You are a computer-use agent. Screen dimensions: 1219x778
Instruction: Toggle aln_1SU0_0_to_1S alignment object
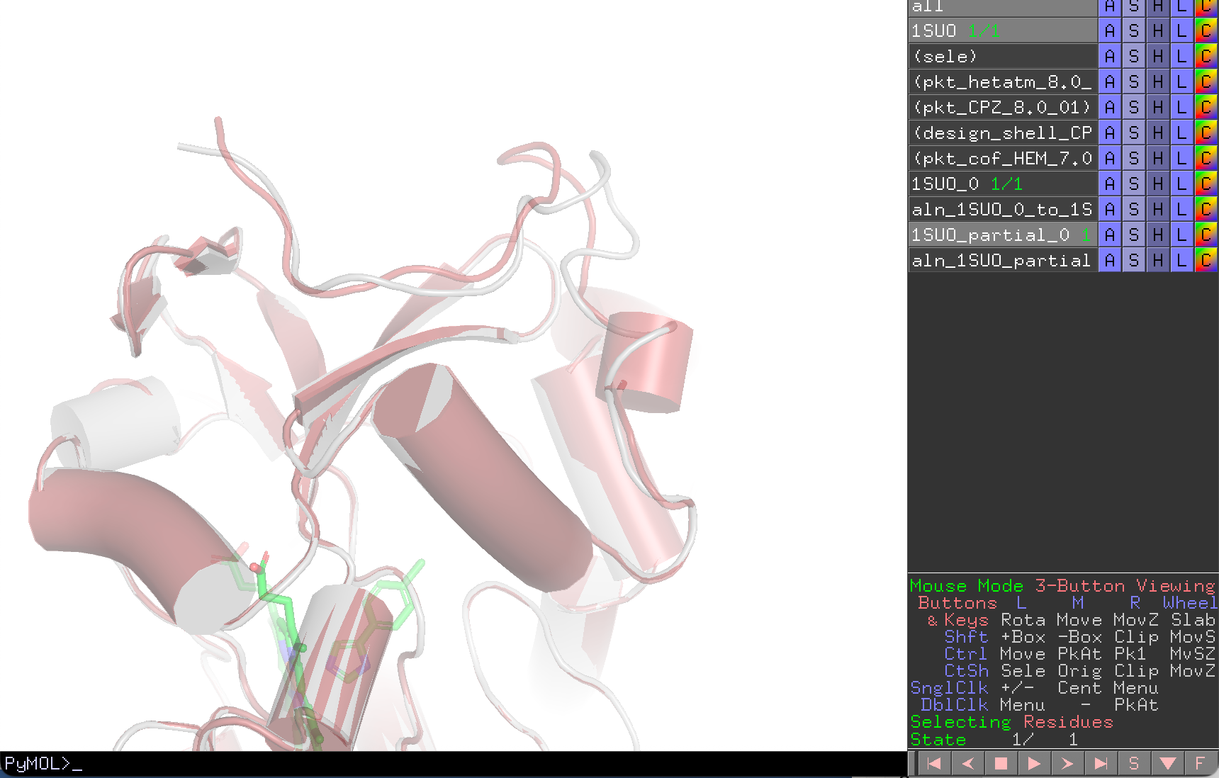[x=1003, y=209]
